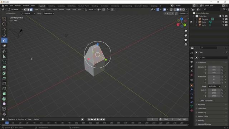229x129 pixels.
Task: Select the Move tool
Action: [4, 30]
